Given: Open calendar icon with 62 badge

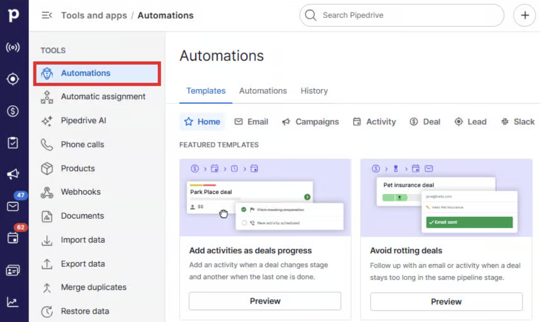Looking at the screenshot, I should point(13,238).
